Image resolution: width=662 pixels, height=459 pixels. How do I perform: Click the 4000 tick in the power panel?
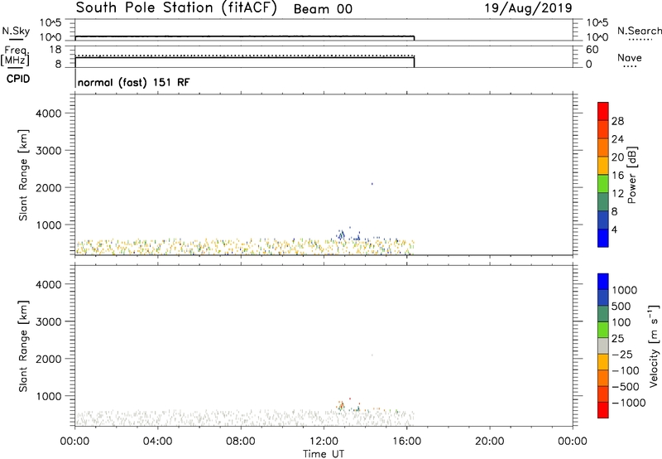click(x=49, y=114)
